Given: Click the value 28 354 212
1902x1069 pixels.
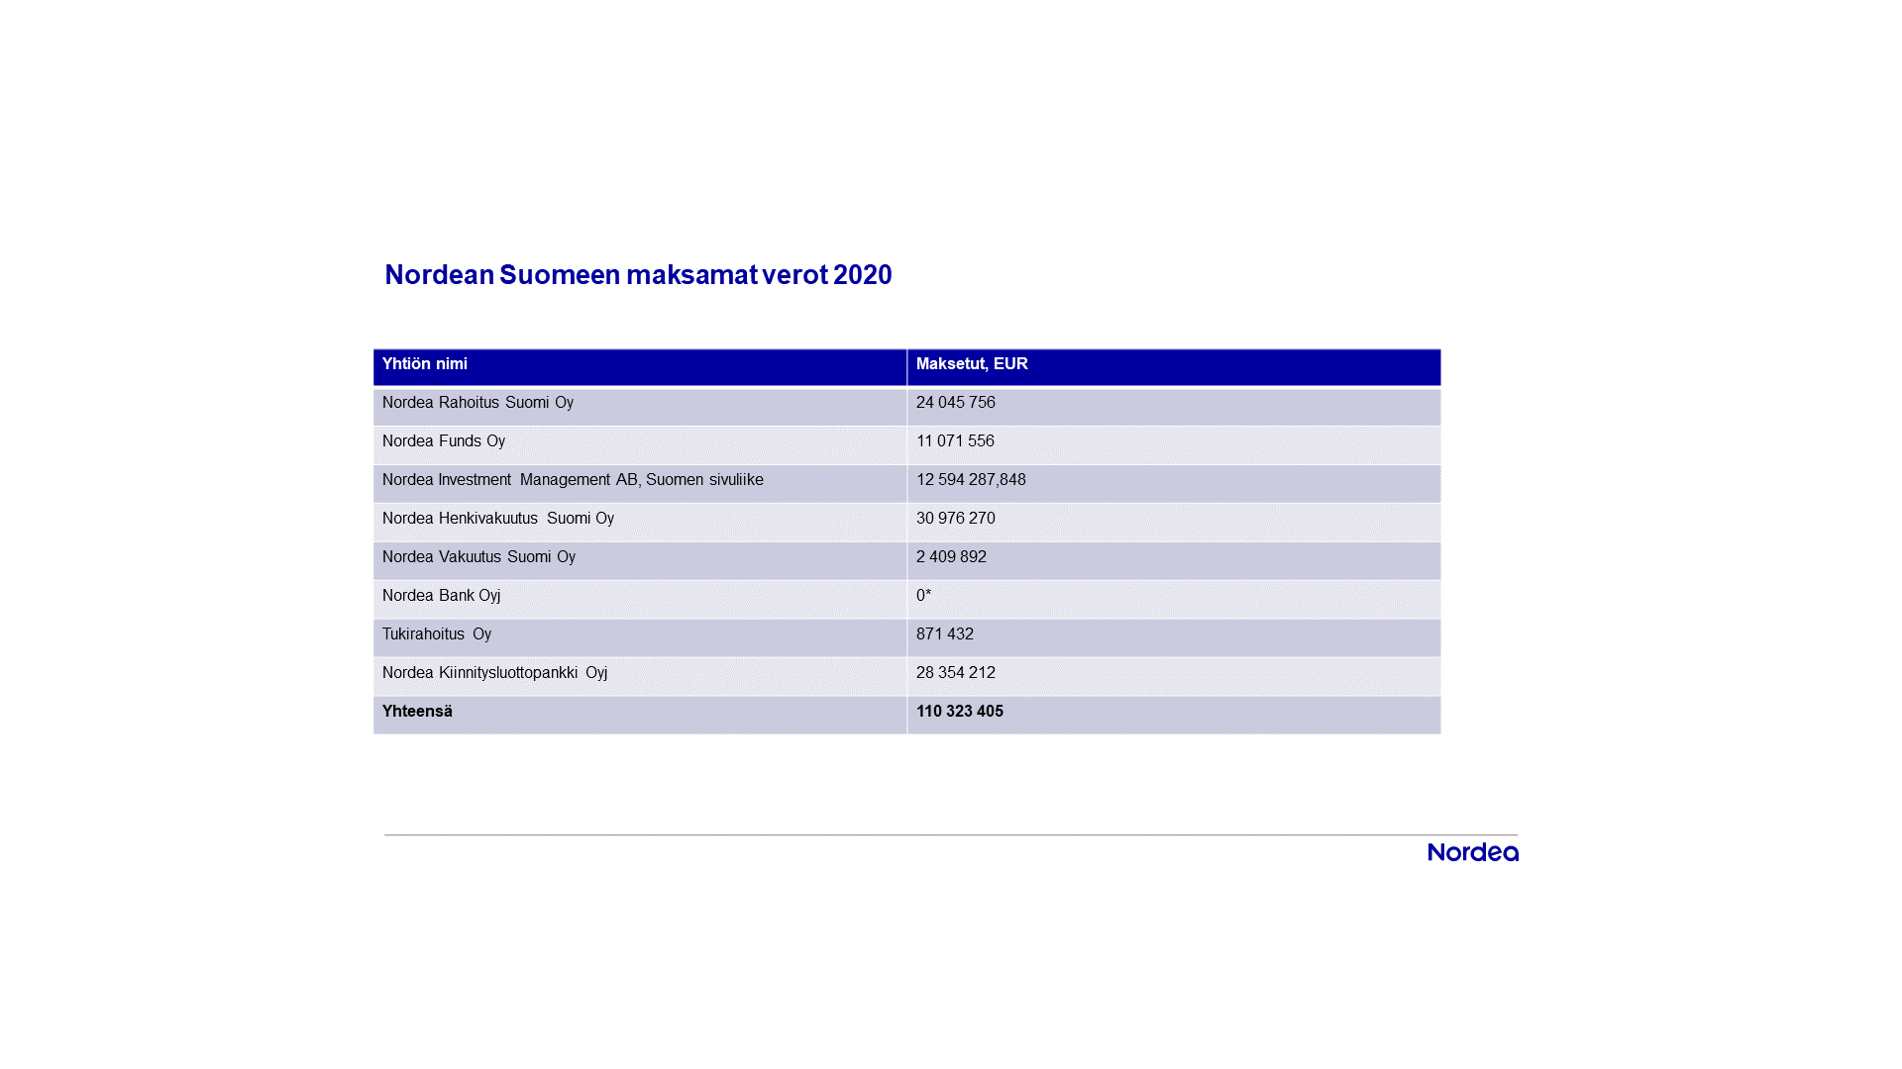Looking at the screenshot, I should (956, 673).
